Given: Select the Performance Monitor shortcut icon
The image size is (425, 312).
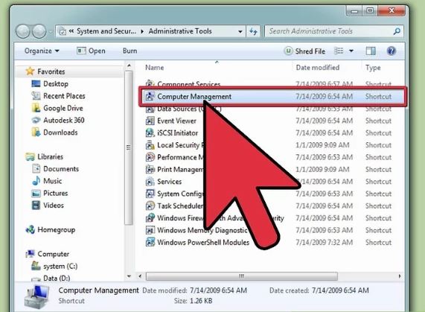Looking at the screenshot, I should point(150,157).
